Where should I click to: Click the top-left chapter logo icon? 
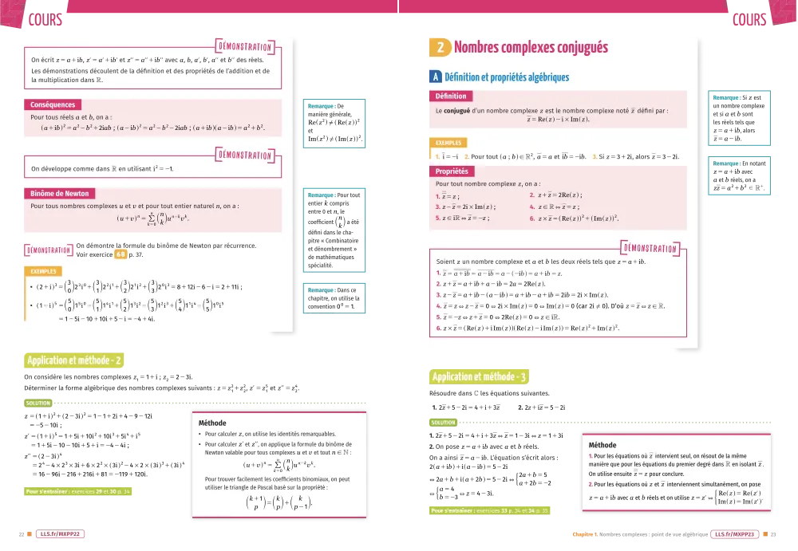12,15
